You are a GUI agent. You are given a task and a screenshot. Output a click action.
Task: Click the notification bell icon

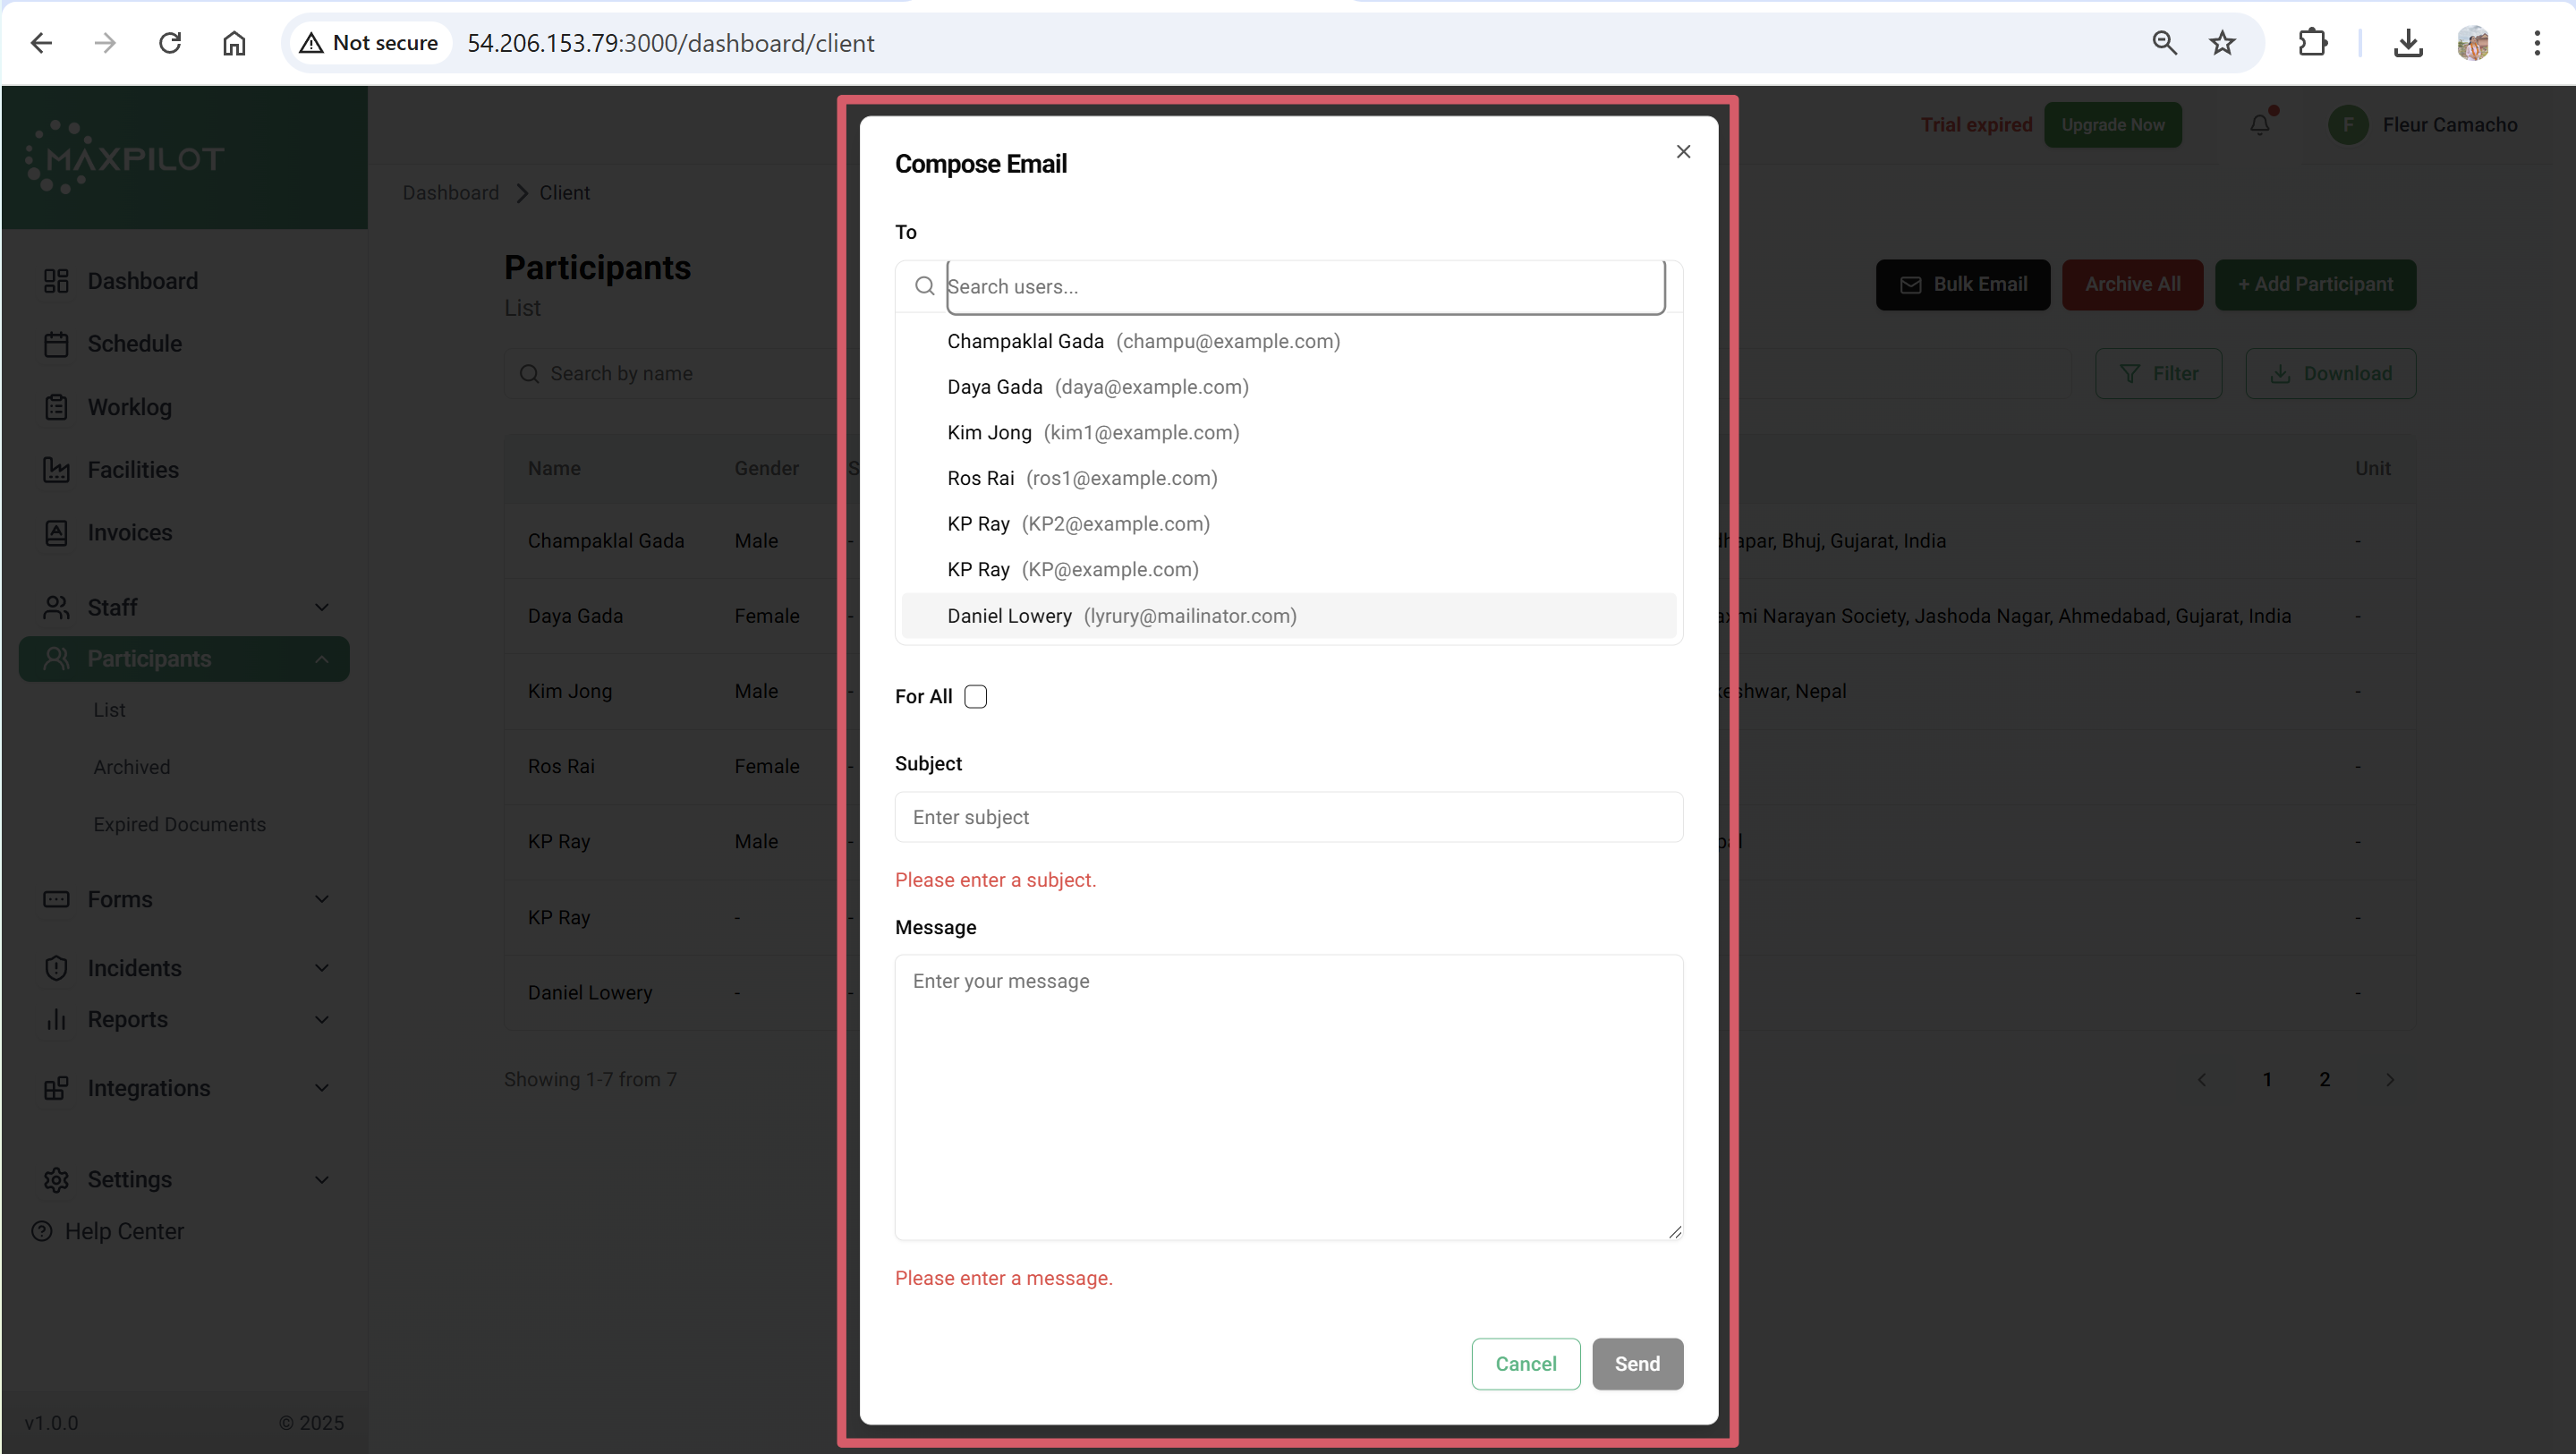click(x=2260, y=125)
